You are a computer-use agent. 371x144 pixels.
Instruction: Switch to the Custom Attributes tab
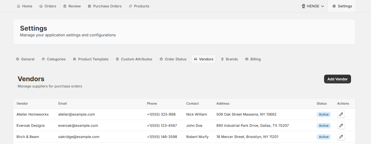(134, 59)
